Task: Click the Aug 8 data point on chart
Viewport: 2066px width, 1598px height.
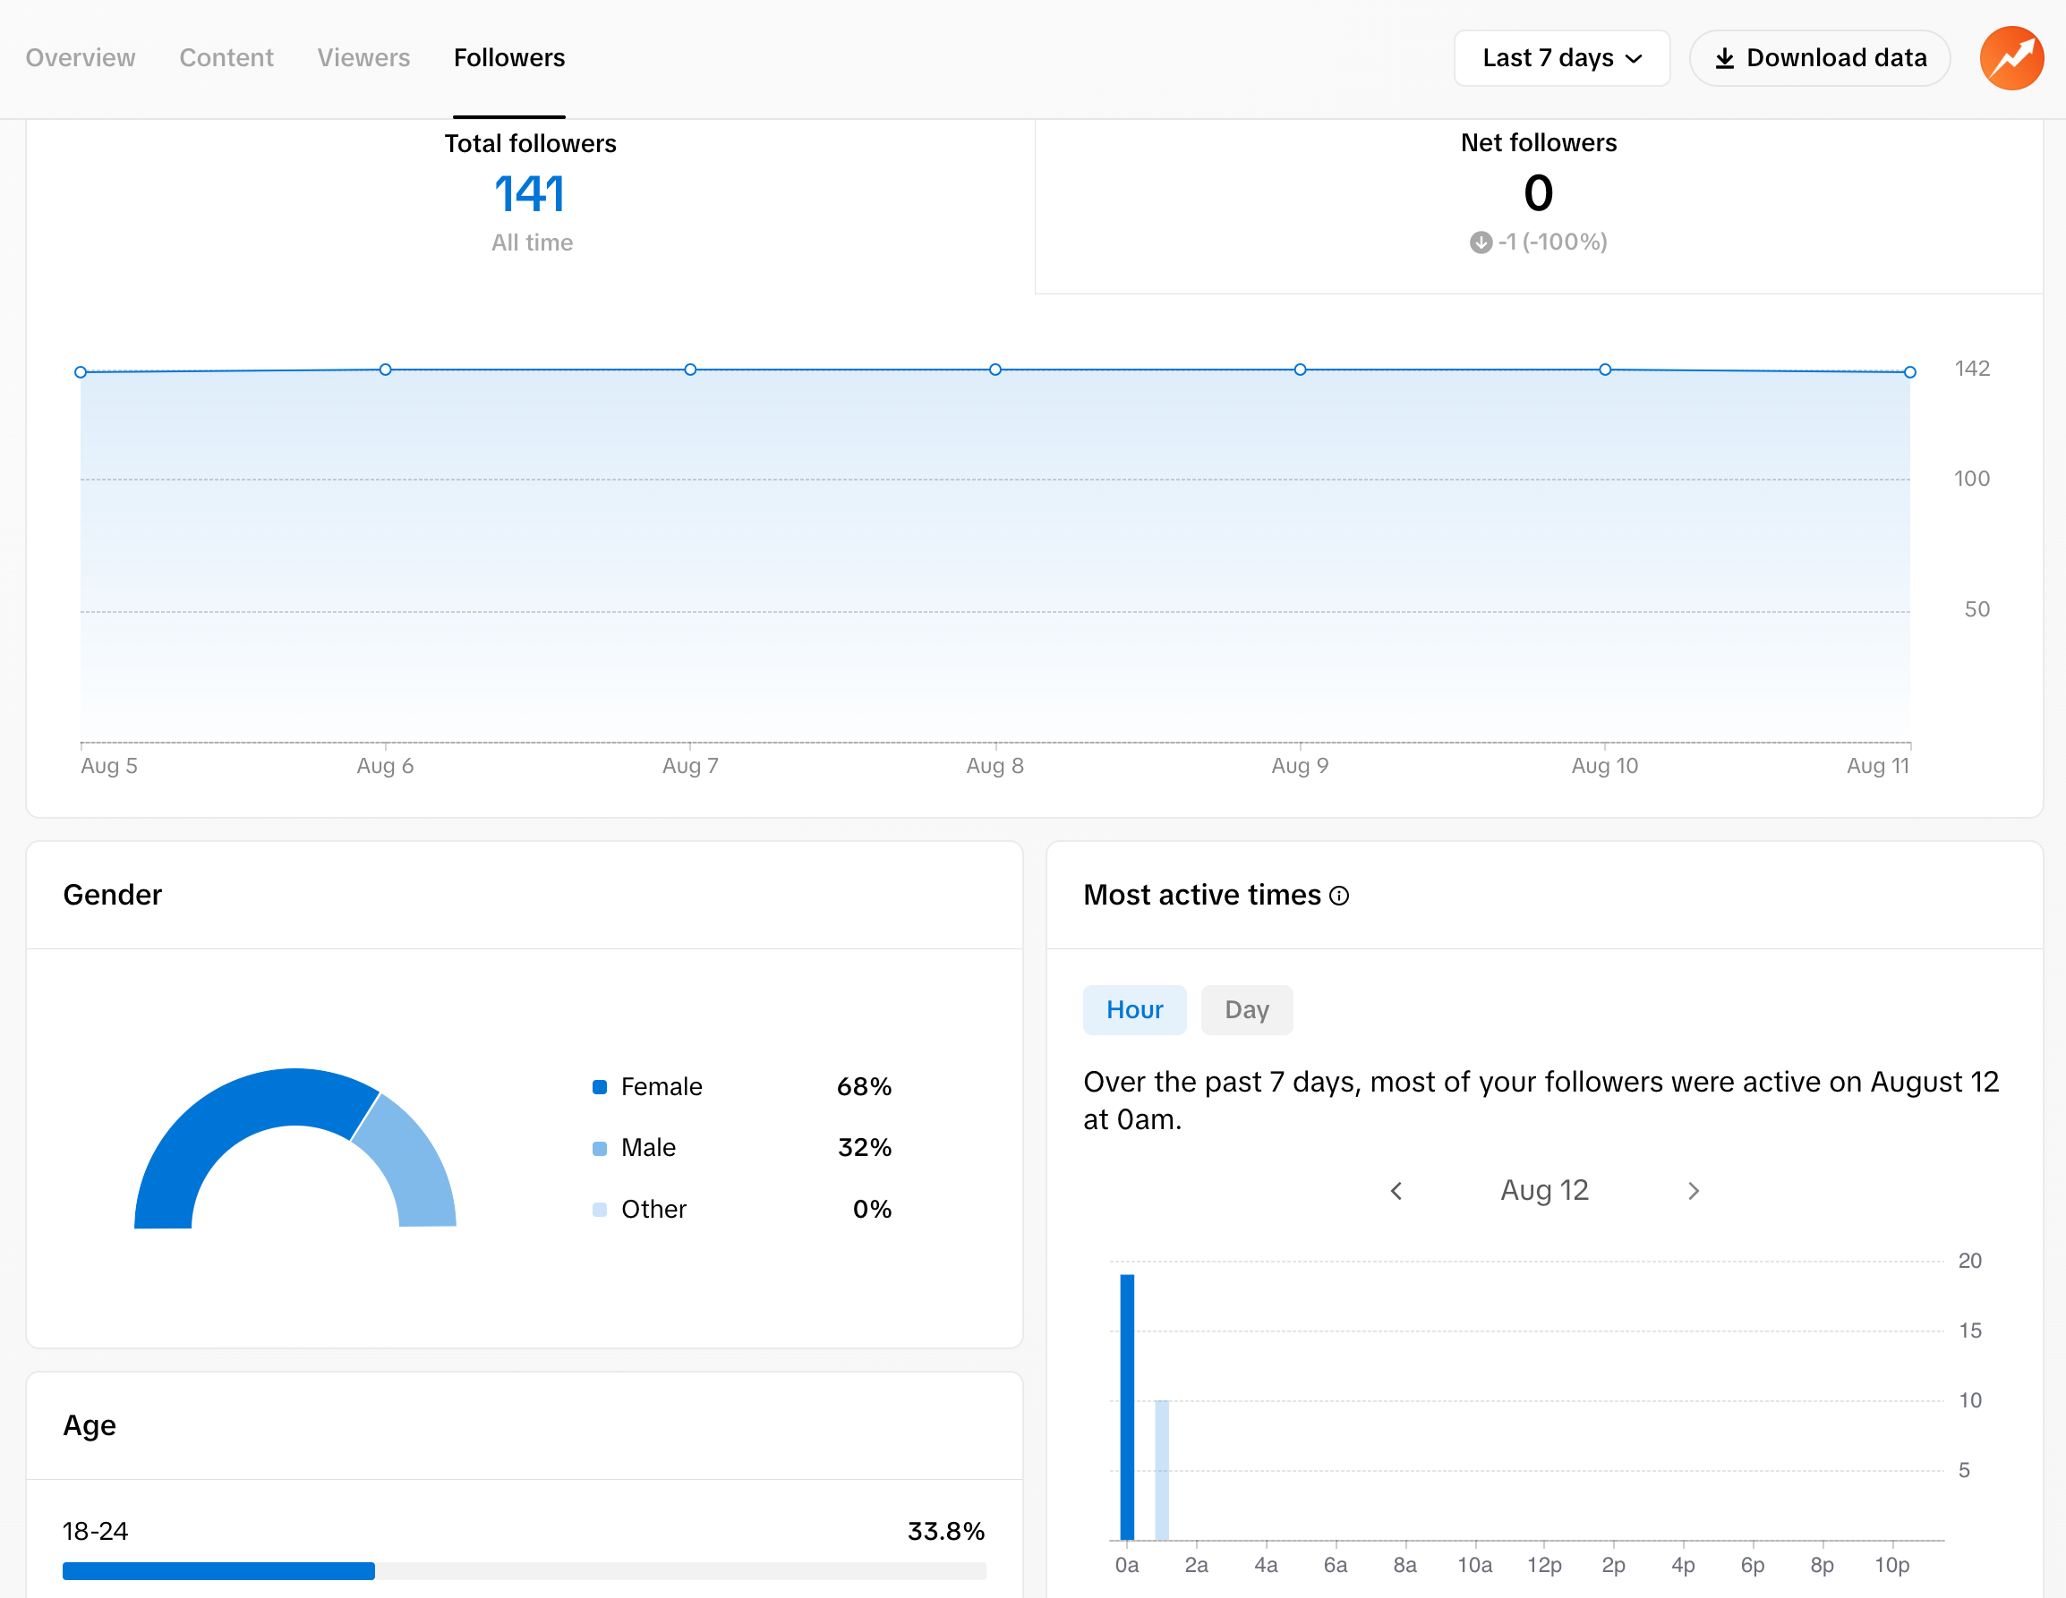Action: click(995, 370)
